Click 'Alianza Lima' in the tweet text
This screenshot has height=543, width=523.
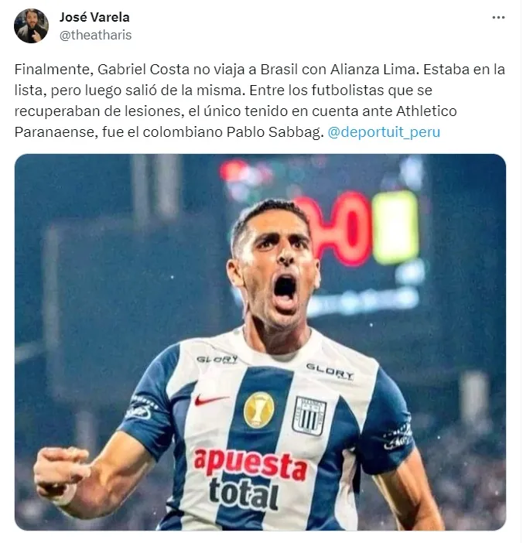click(373, 70)
